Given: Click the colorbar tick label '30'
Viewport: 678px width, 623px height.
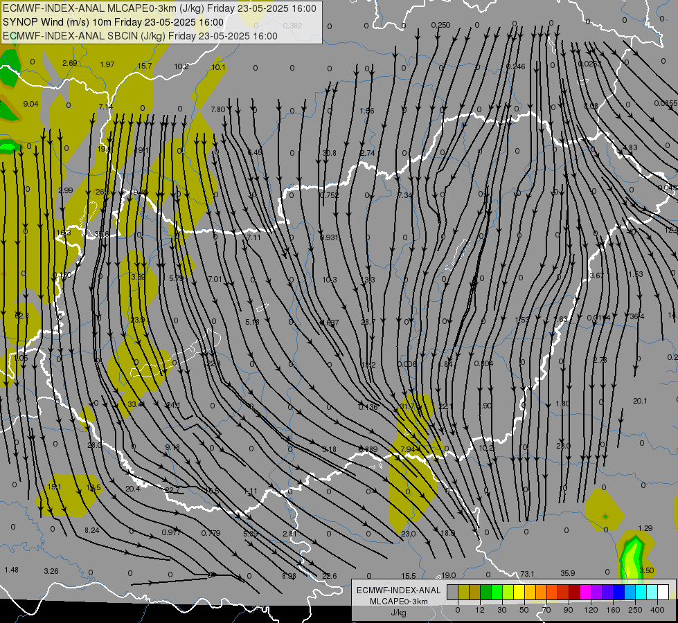Looking at the screenshot, I should [502, 610].
